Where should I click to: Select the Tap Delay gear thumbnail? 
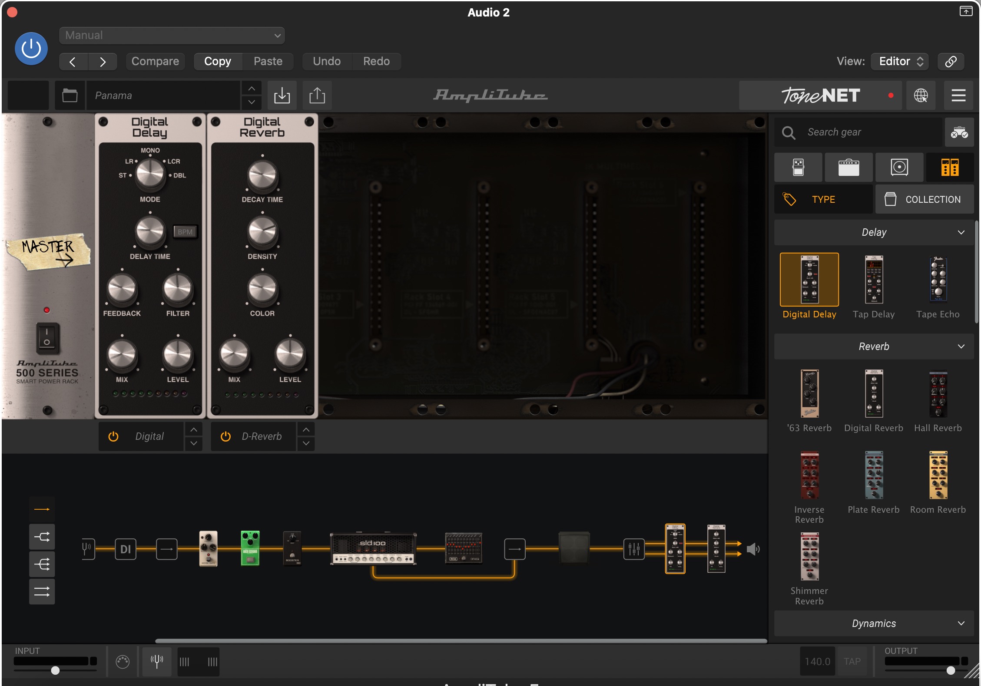click(x=874, y=280)
